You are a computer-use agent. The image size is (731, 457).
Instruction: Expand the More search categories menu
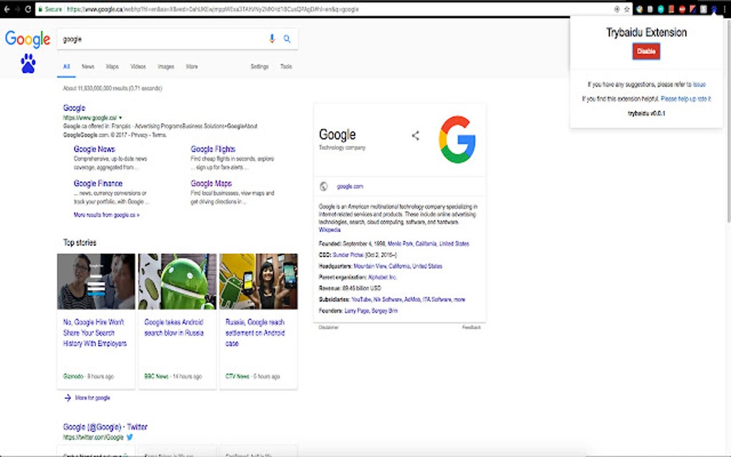[191, 67]
